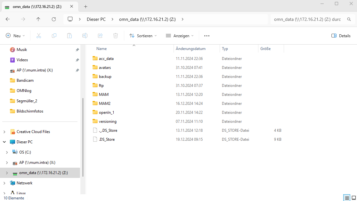Unpin Musik from quick access

click(77, 50)
